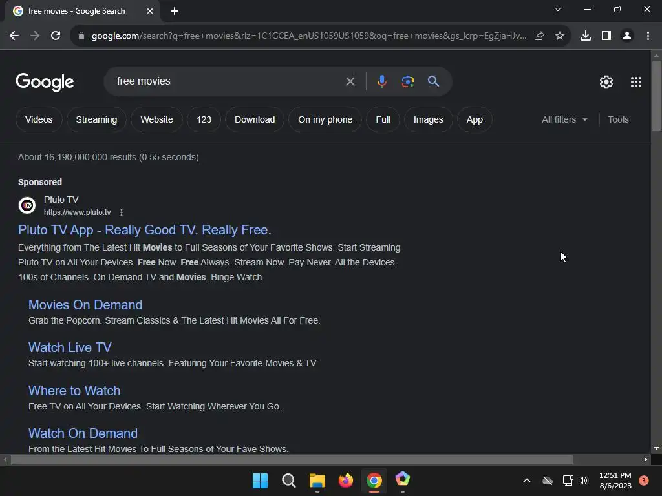Open Chrome downloads icon

coord(586,36)
